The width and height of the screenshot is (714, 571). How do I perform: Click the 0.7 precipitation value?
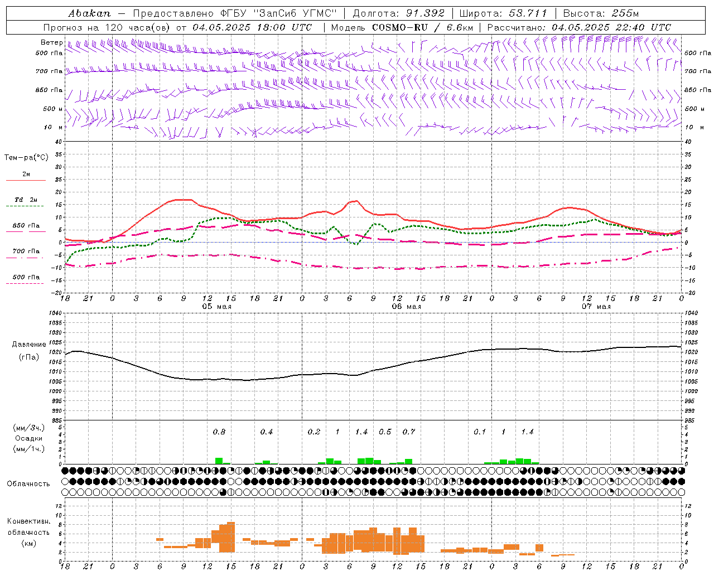409,432
